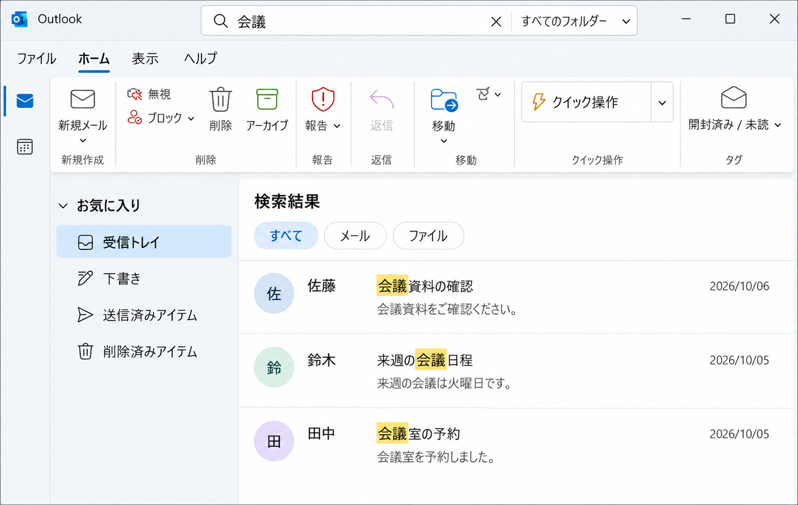Click the 報告 shield icon

click(x=323, y=99)
